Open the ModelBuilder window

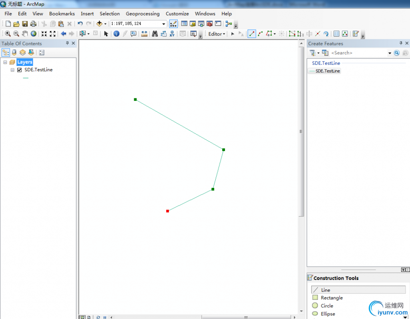(x=229, y=24)
